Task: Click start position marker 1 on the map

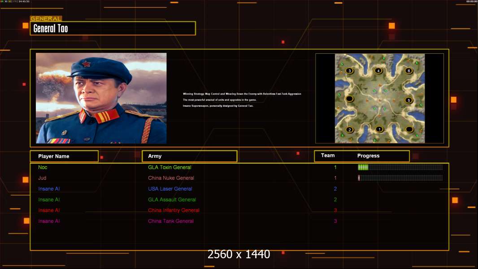Action: pyautogui.click(x=379, y=129)
